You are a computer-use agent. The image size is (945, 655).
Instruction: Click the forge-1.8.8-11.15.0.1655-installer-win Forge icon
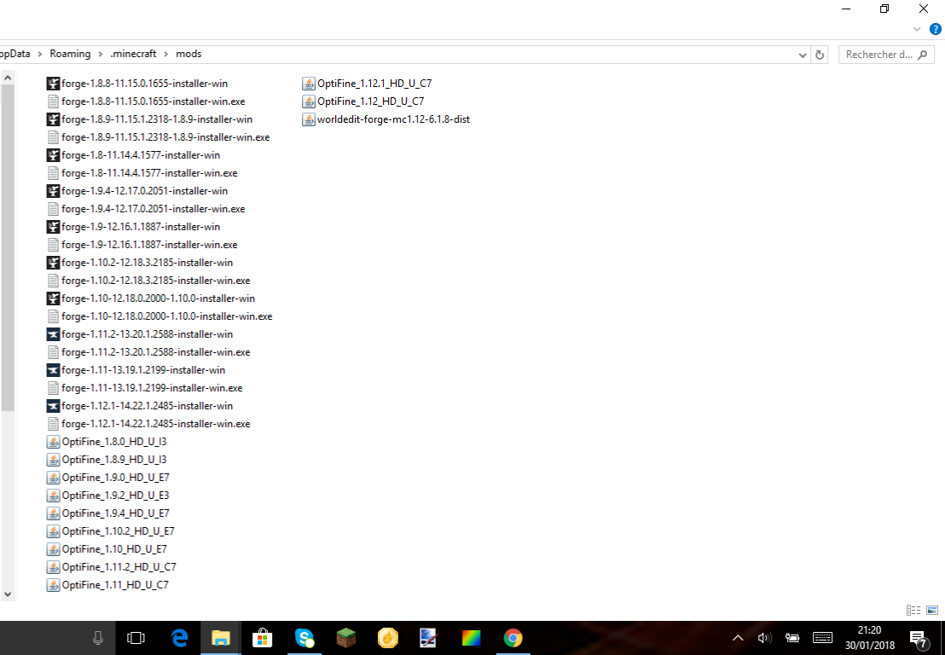coord(53,84)
